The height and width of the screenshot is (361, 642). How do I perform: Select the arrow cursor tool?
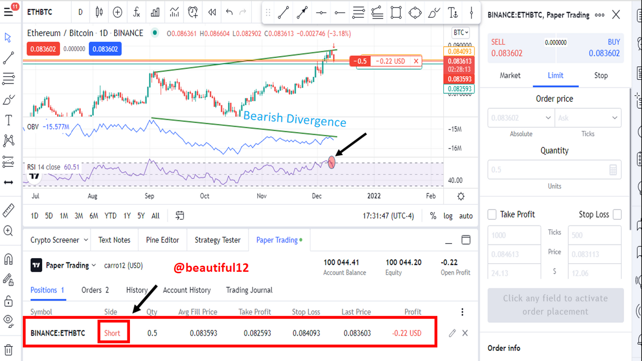click(9, 37)
